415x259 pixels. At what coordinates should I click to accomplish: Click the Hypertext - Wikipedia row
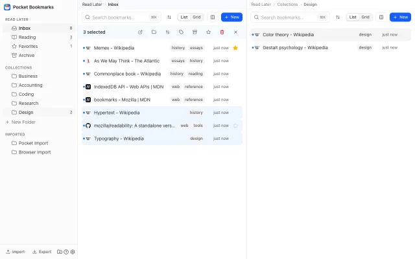pos(162,113)
